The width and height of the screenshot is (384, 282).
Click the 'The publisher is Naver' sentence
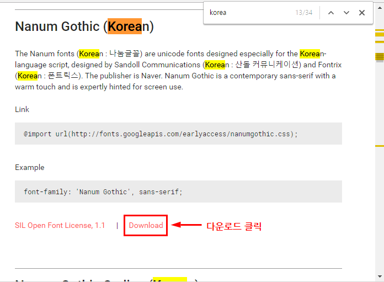pos(124,76)
